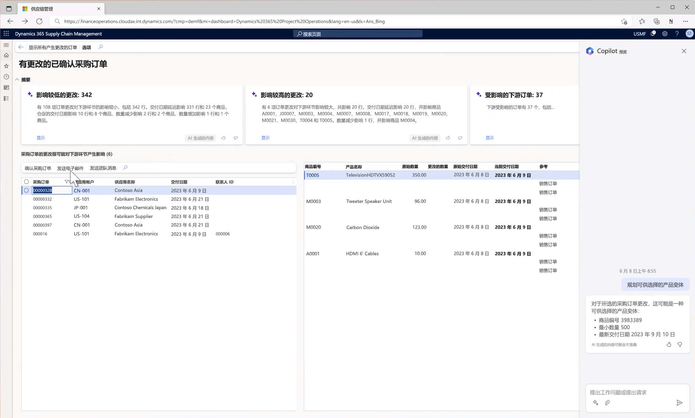
Task: Select order 00000397 row
Action: tap(159, 225)
